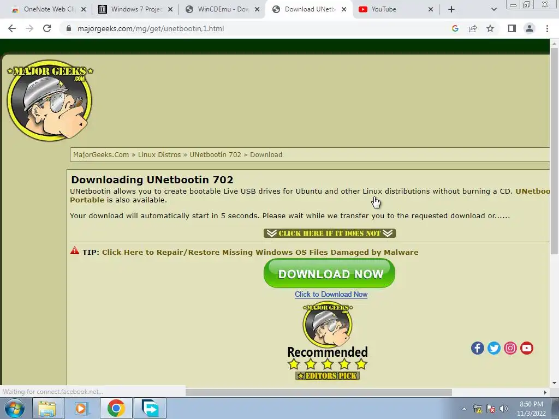This screenshot has width=559, height=419.
Task: Open the volume speaker tray icon
Action: click(504, 409)
